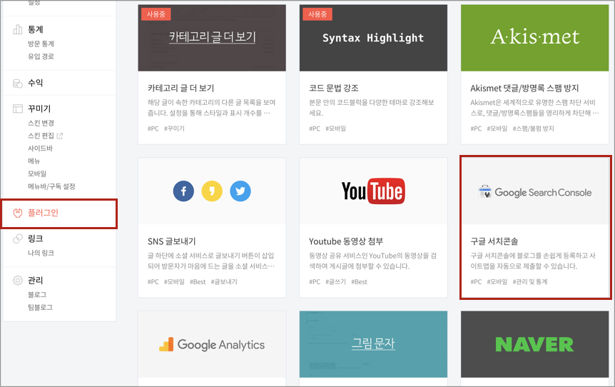Click the 링크 chain icon

(18, 238)
